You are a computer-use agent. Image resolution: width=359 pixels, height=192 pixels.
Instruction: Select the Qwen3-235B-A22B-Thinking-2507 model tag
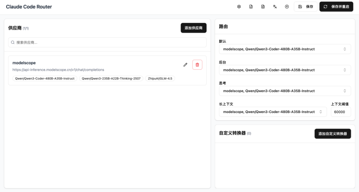(111, 79)
